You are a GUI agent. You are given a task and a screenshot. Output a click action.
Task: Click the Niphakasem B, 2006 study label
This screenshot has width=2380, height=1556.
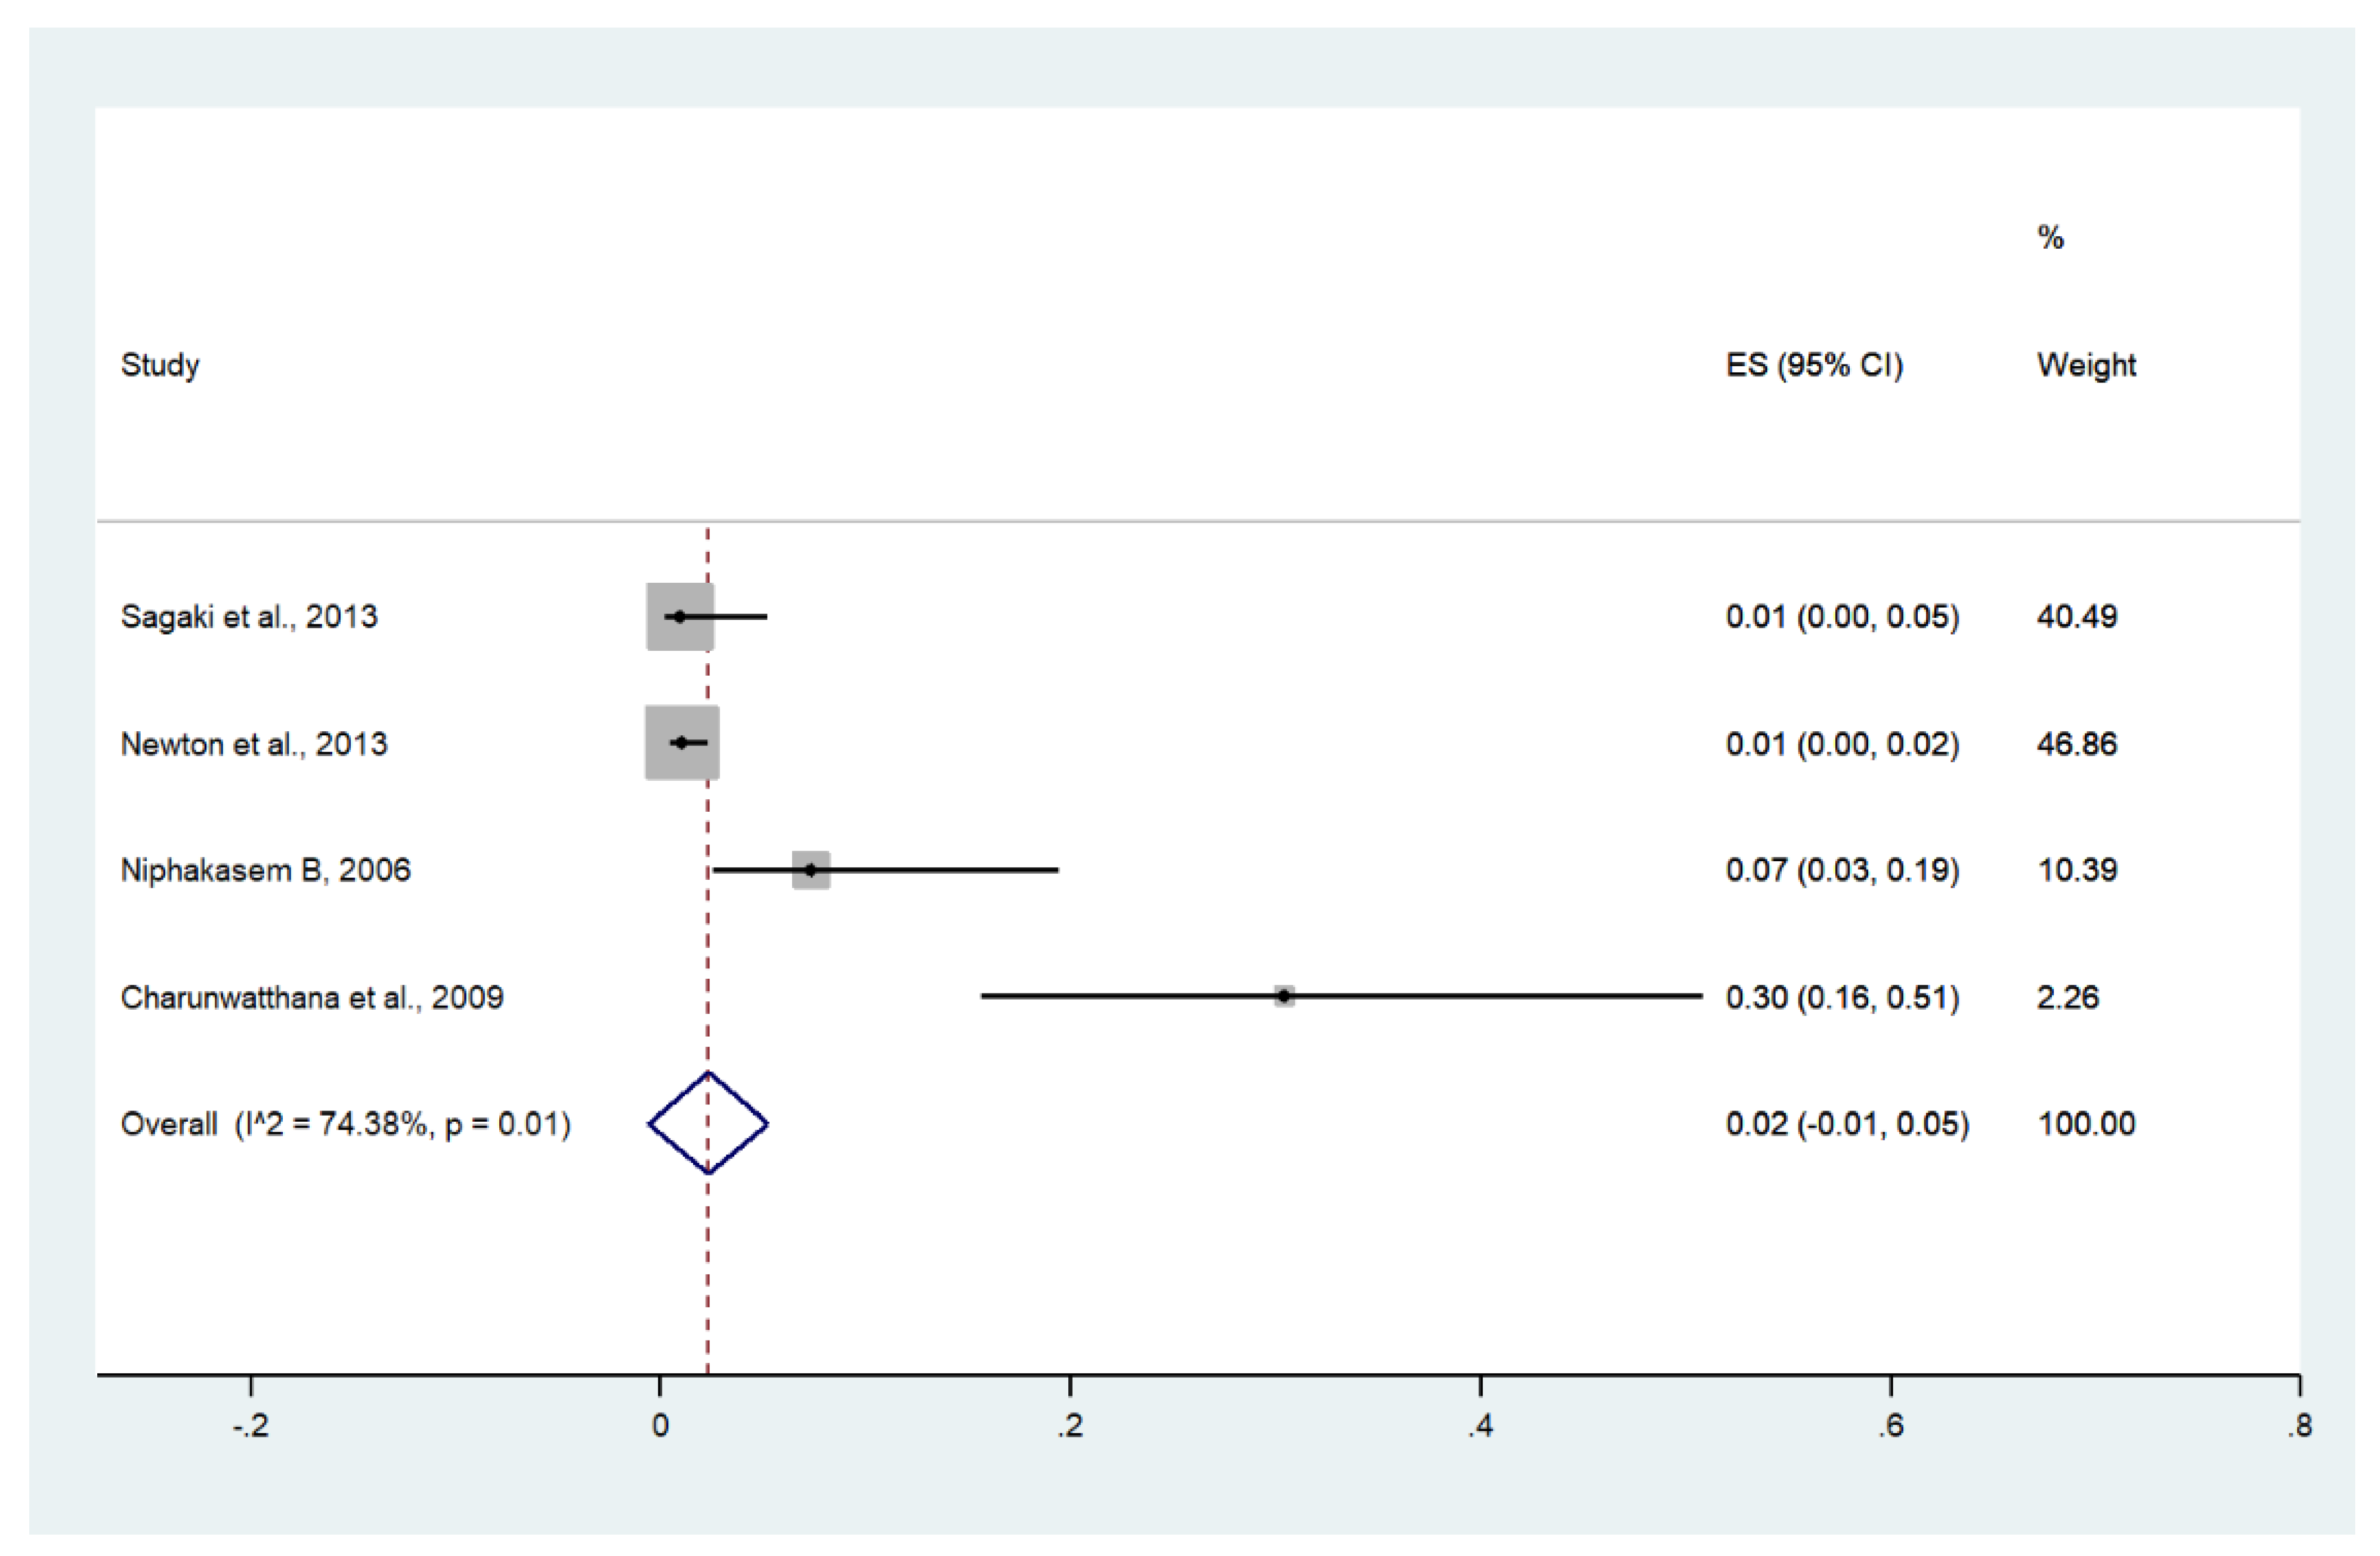click(x=265, y=870)
